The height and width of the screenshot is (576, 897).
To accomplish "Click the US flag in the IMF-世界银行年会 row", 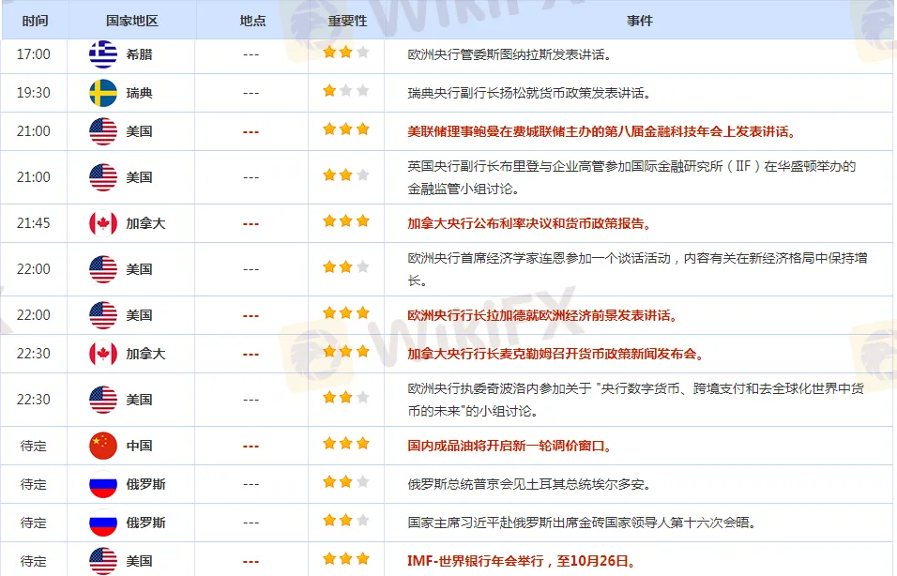I will (103, 561).
